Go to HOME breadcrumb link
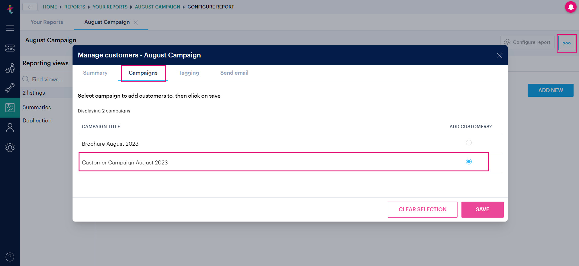 pyautogui.click(x=50, y=7)
